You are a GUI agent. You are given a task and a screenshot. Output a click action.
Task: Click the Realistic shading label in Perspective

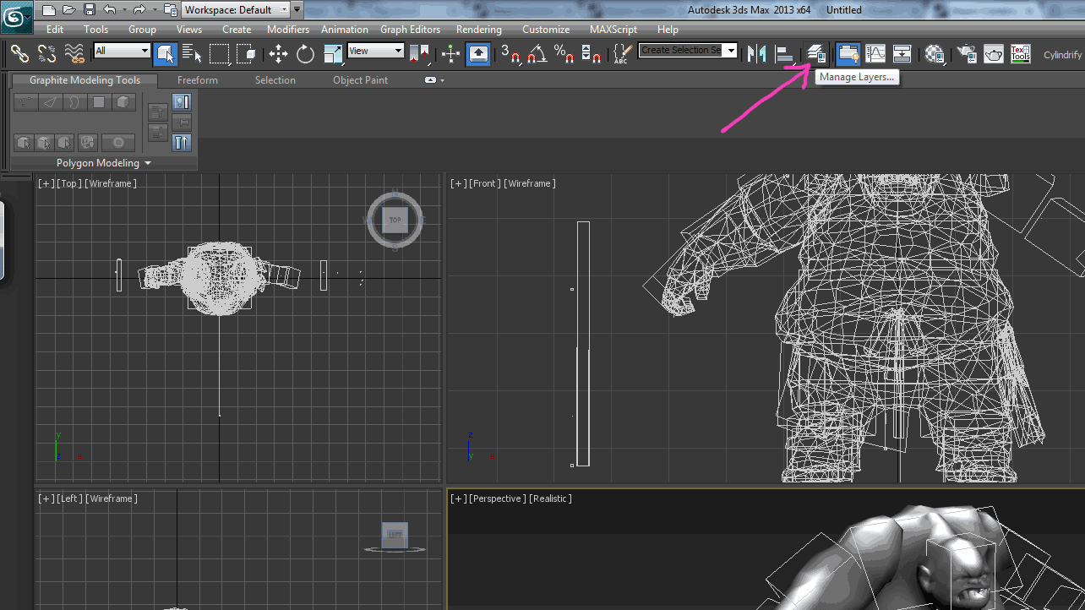click(551, 498)
